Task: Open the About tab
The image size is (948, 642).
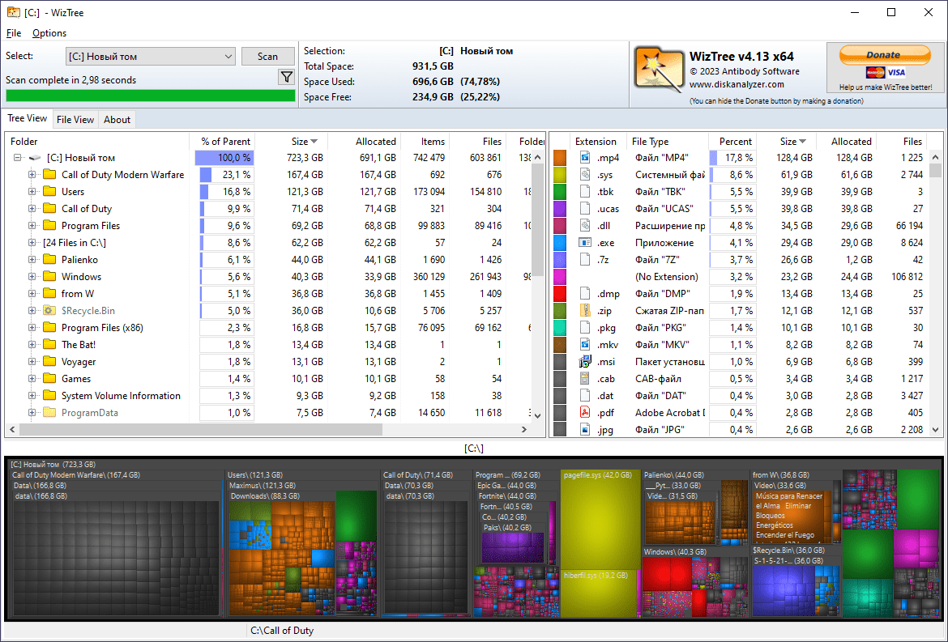Action: [x=117, y=120]
